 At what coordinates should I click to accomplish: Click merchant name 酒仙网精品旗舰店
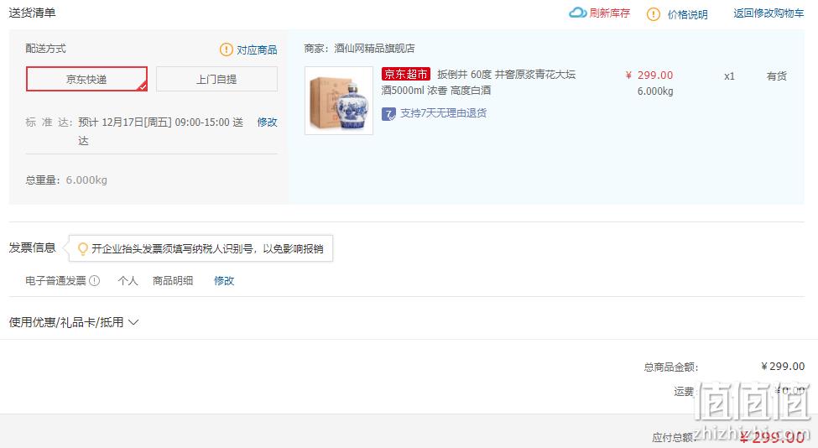pyautogui.click(x=374, y=49)
